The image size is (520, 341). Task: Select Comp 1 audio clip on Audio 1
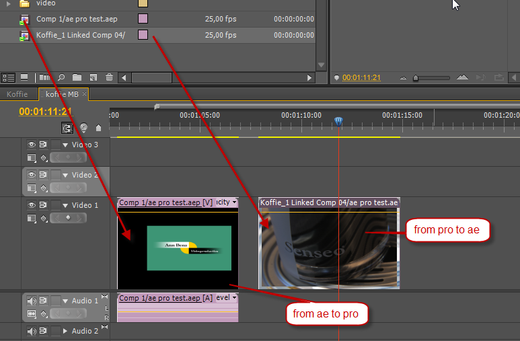point(178,307)
